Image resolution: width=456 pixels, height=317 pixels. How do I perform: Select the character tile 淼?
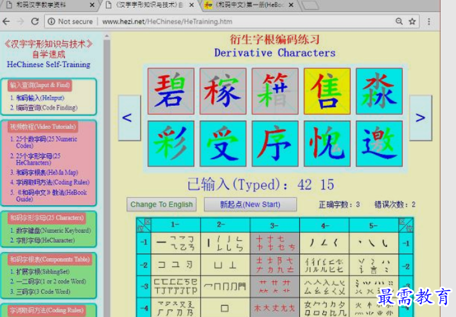click(x=379, y=91)
